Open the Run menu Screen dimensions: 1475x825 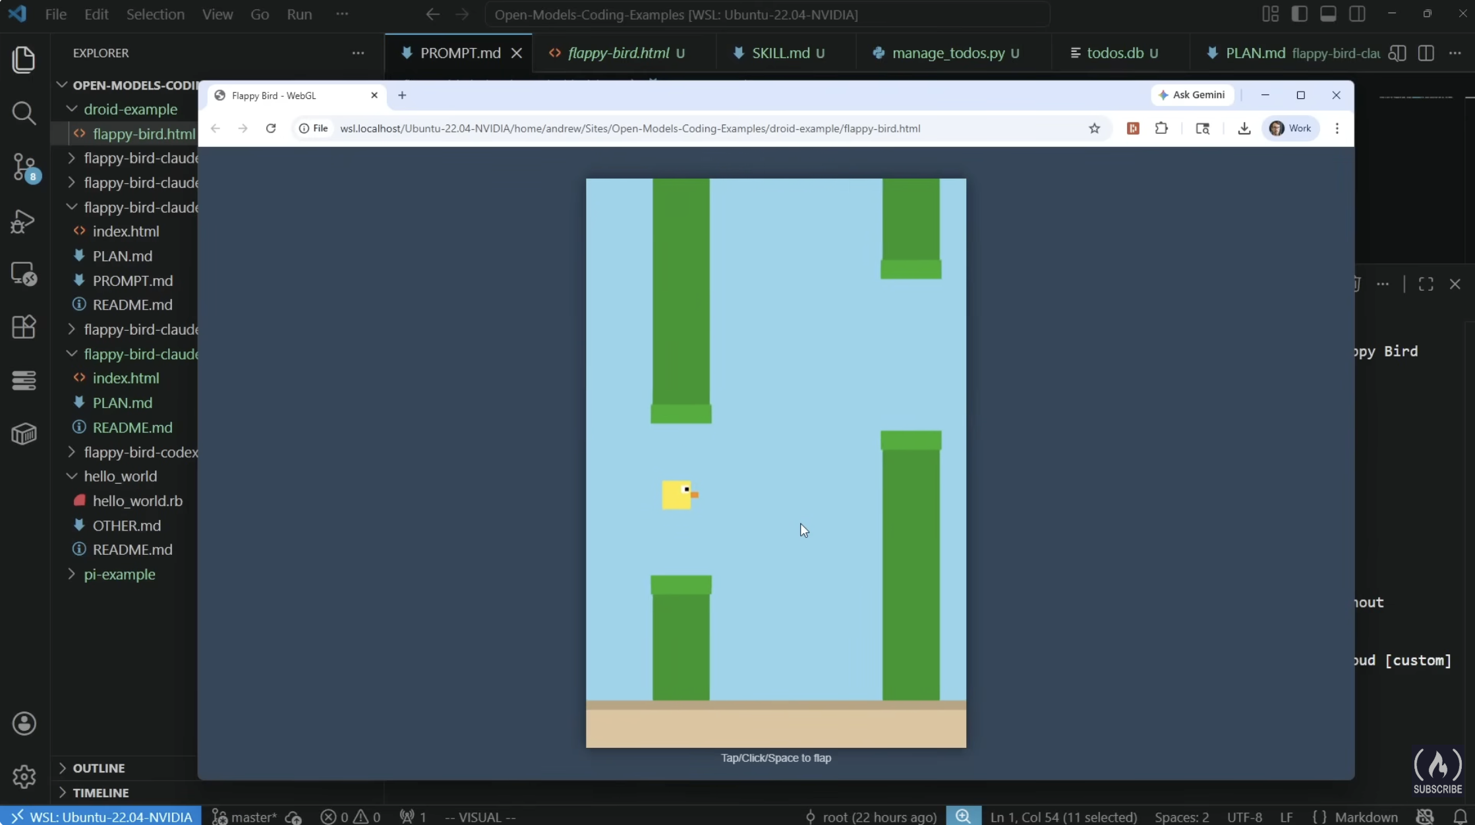pyautogui.click(x=299, y=14)
